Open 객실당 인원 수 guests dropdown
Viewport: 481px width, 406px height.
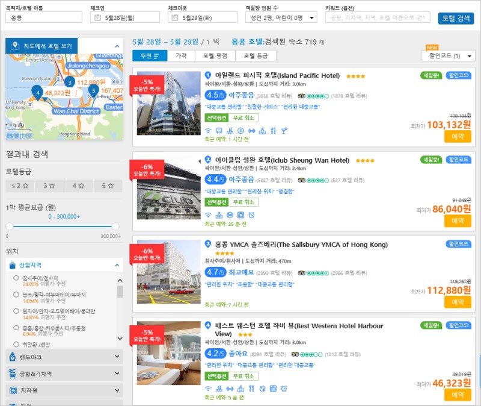click(x=281, y=17)
